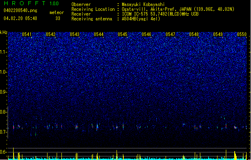Click the timestamp 04.02.20 05:40

pyautogui.click(x=20, y=18)
